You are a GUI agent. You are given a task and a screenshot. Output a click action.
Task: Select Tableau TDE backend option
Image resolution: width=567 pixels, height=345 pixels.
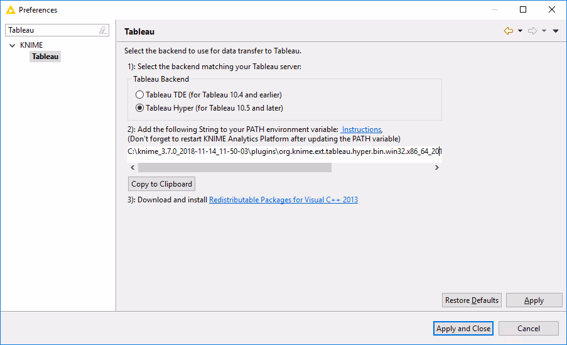[140, 95]
